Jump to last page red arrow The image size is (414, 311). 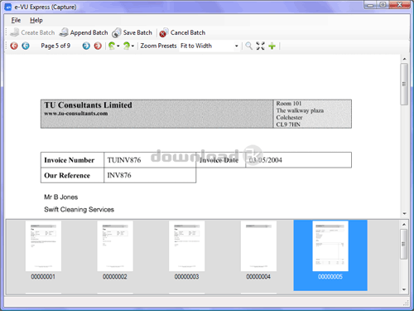(x=98, y=46)
